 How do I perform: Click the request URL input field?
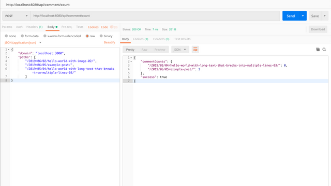(x=155, y=16)
